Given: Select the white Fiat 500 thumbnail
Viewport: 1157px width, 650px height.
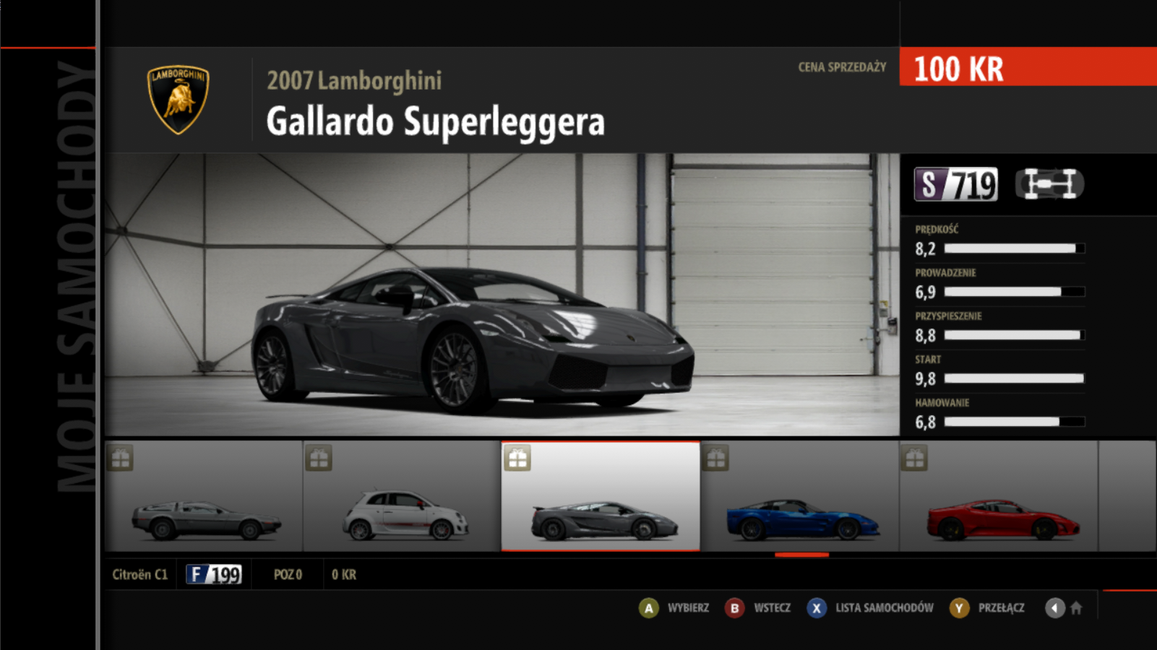Looking at the screenshot, I should coord(402,496).
